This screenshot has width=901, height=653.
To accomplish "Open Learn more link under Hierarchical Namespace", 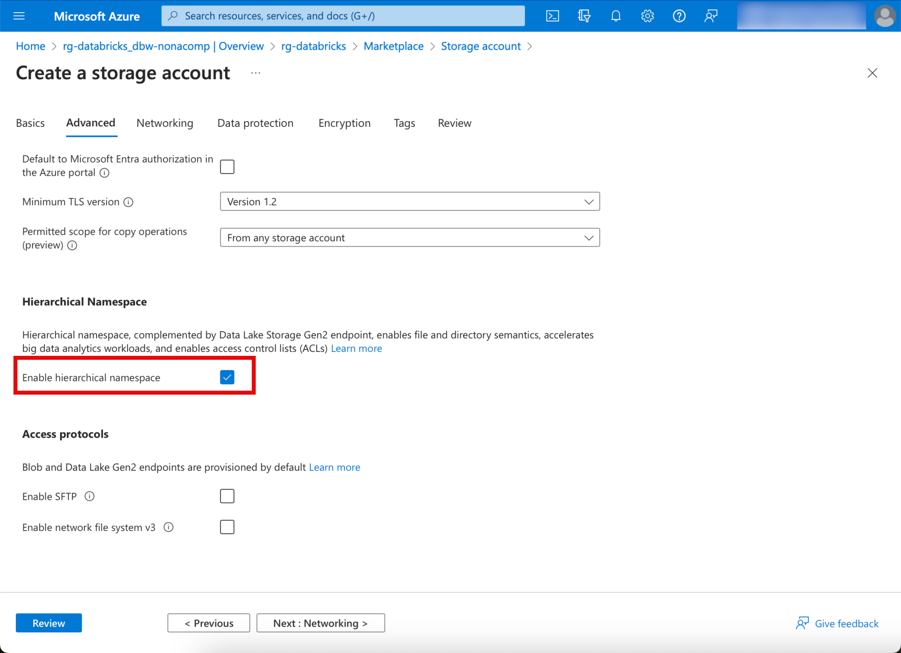I will (x=356, y=349).
